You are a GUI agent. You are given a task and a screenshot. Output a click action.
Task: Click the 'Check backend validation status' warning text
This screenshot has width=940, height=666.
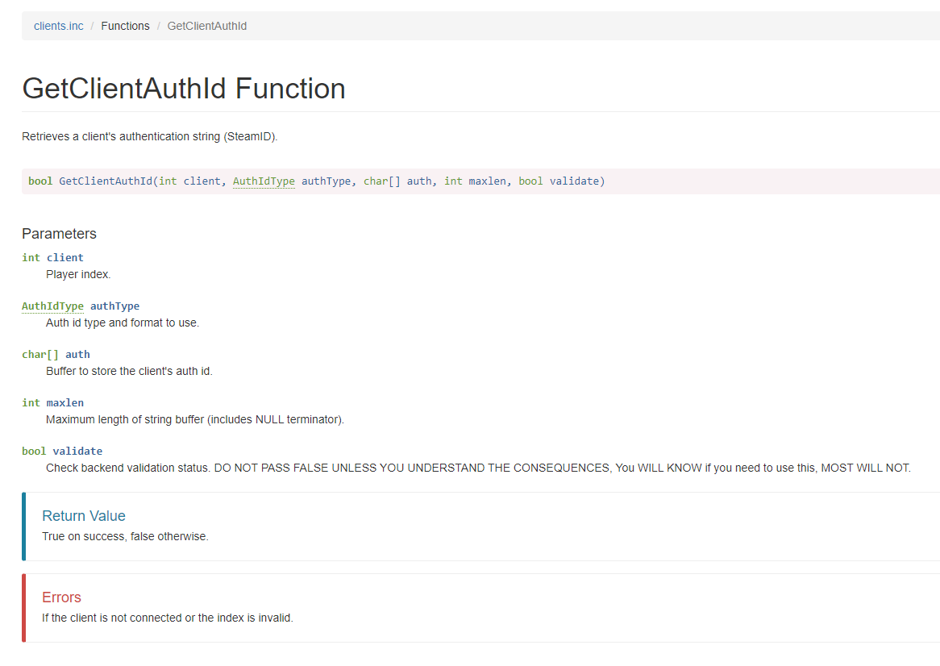(478, 468)
